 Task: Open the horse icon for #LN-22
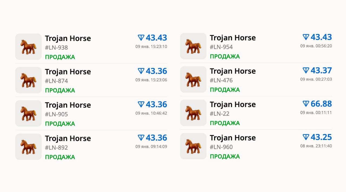(193, 113)
